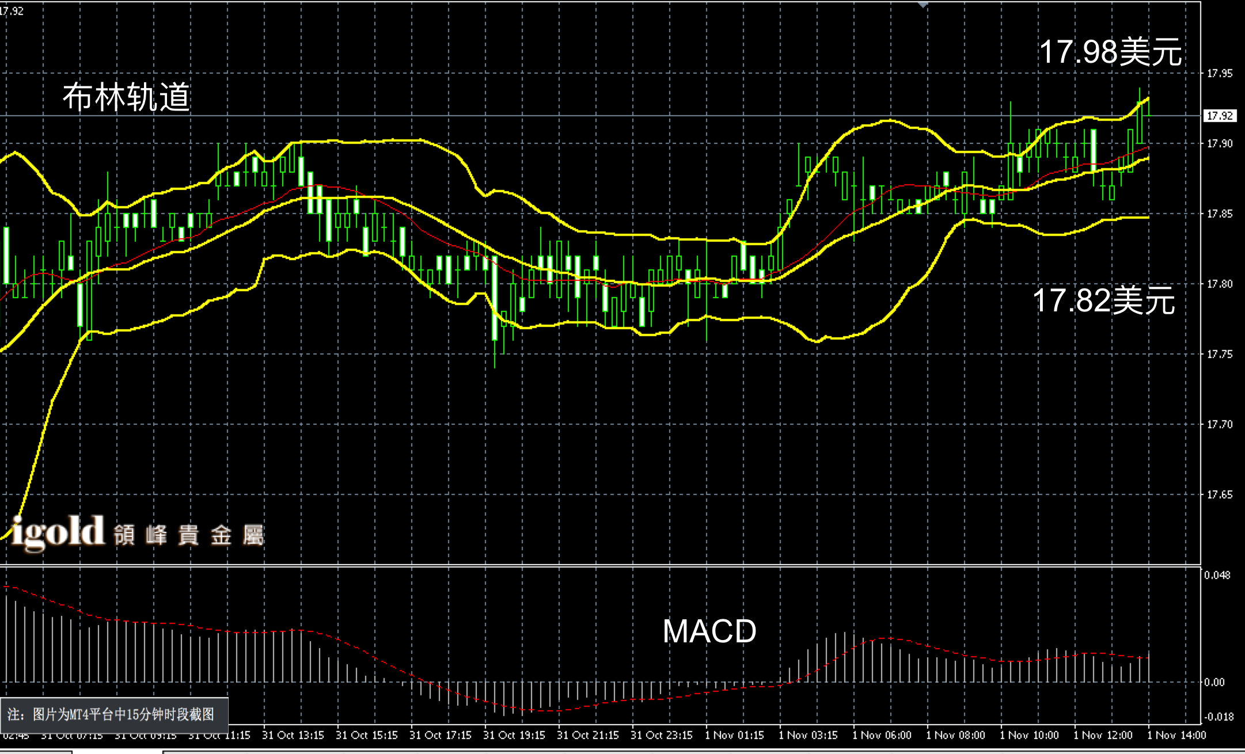1245x754 pixels.
Task: Click the 17.98美元 annotation label
Action: point(1110,52)
